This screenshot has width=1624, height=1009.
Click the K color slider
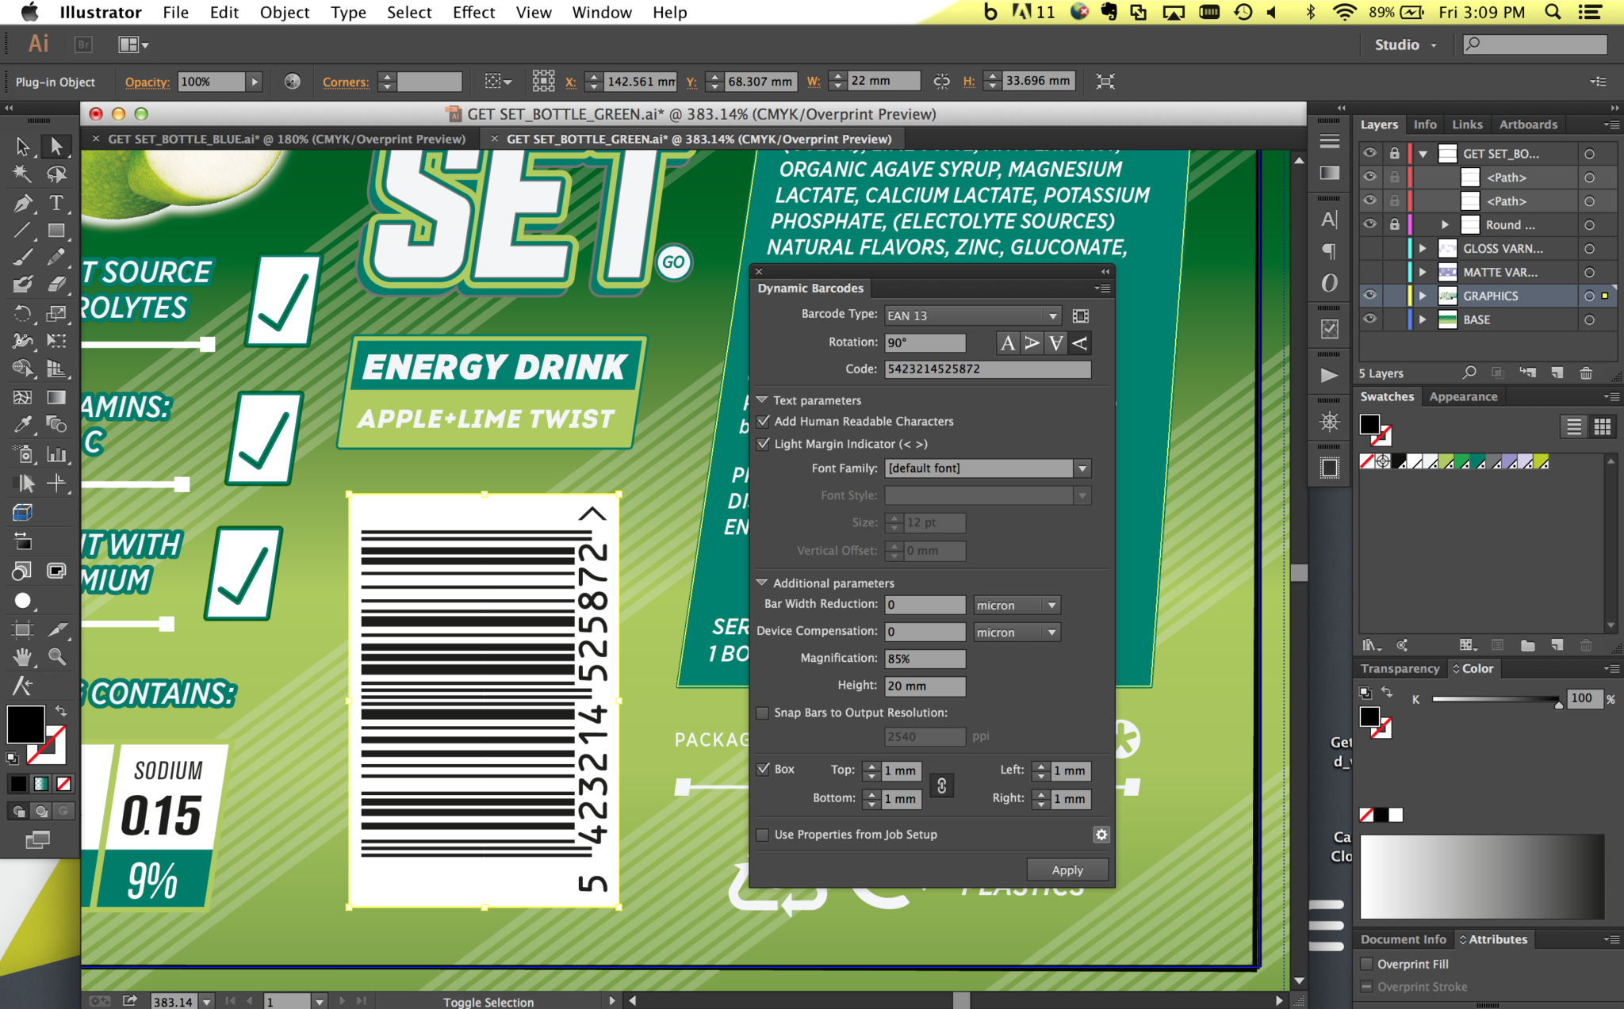(x=1496, y=699)
